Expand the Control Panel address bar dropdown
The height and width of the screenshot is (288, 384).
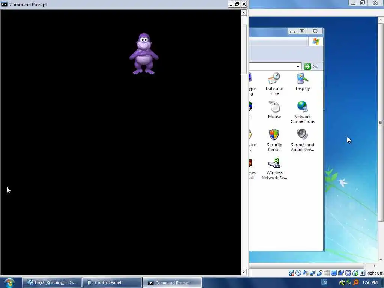click(298, 67)
